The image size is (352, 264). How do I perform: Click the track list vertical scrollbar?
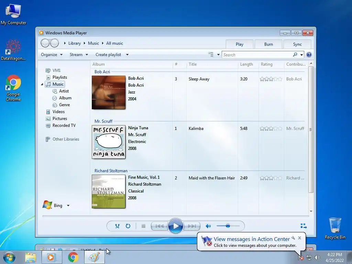[311, 130]
